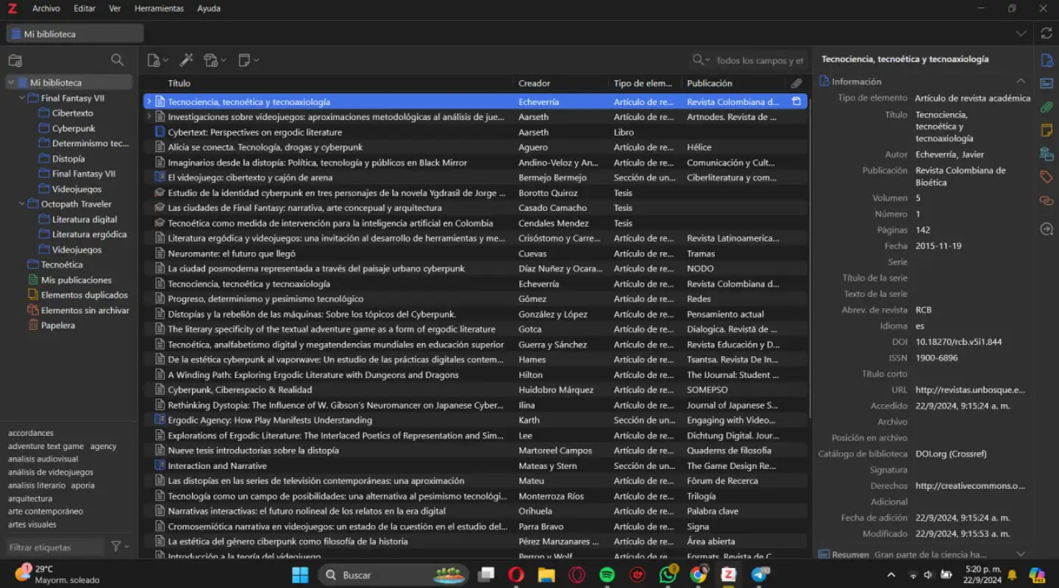
Task: Open the Elementos duplicados collection
Action: tap(83, 295)
